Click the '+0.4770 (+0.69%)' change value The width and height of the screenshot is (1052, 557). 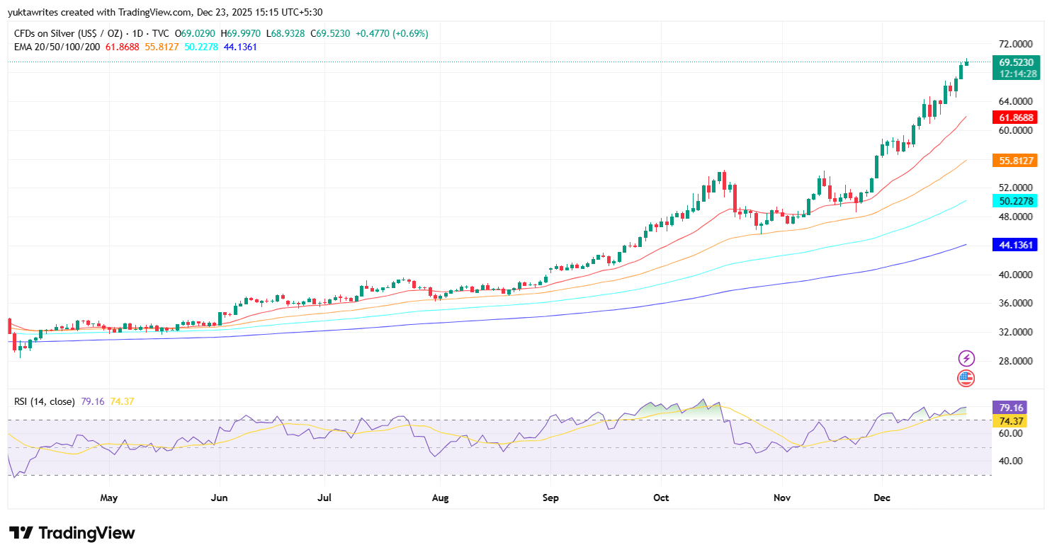tap(393, 33)
